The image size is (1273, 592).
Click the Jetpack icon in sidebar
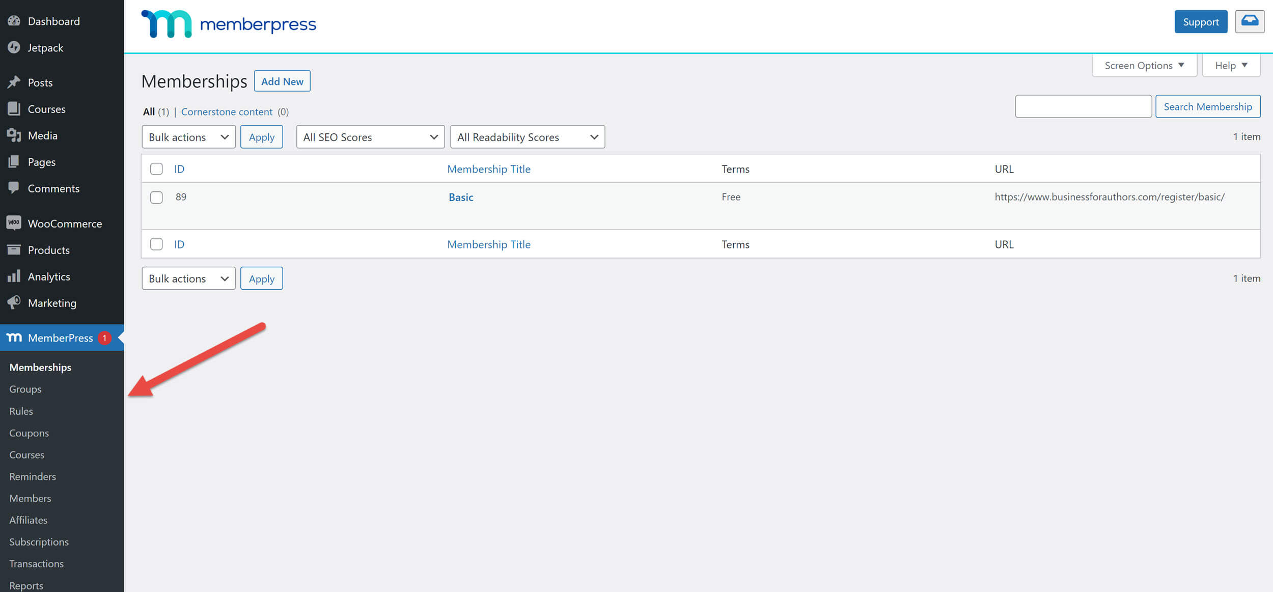tap(14, 47)
